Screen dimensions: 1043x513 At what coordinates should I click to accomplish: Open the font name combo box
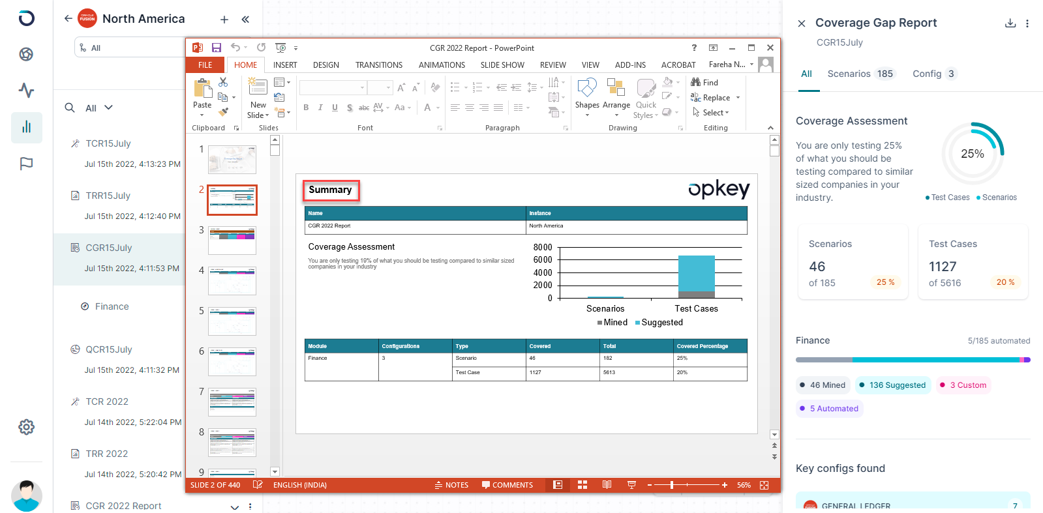point(333,87)
